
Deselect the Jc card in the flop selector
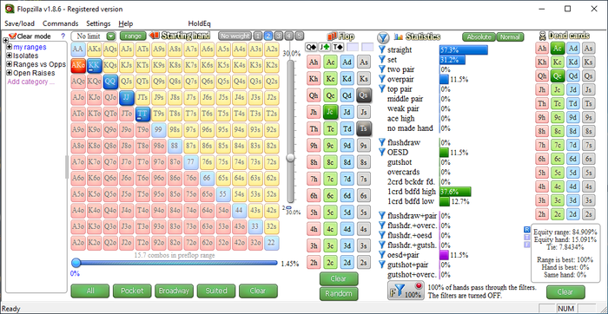330,112
